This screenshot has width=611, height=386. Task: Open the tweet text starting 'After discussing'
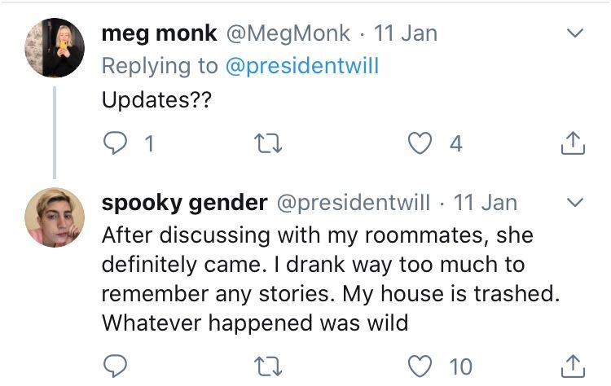coord(331,279)
